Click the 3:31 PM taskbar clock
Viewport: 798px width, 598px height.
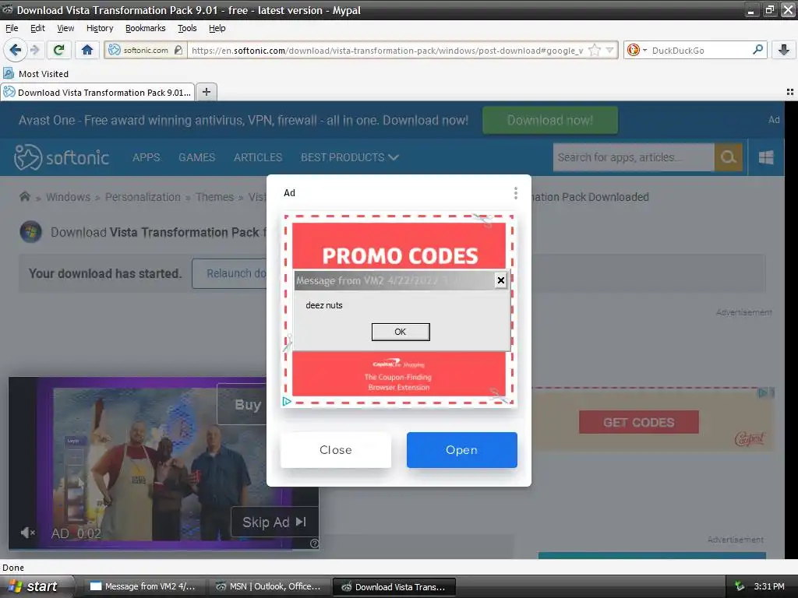[769, 586]
